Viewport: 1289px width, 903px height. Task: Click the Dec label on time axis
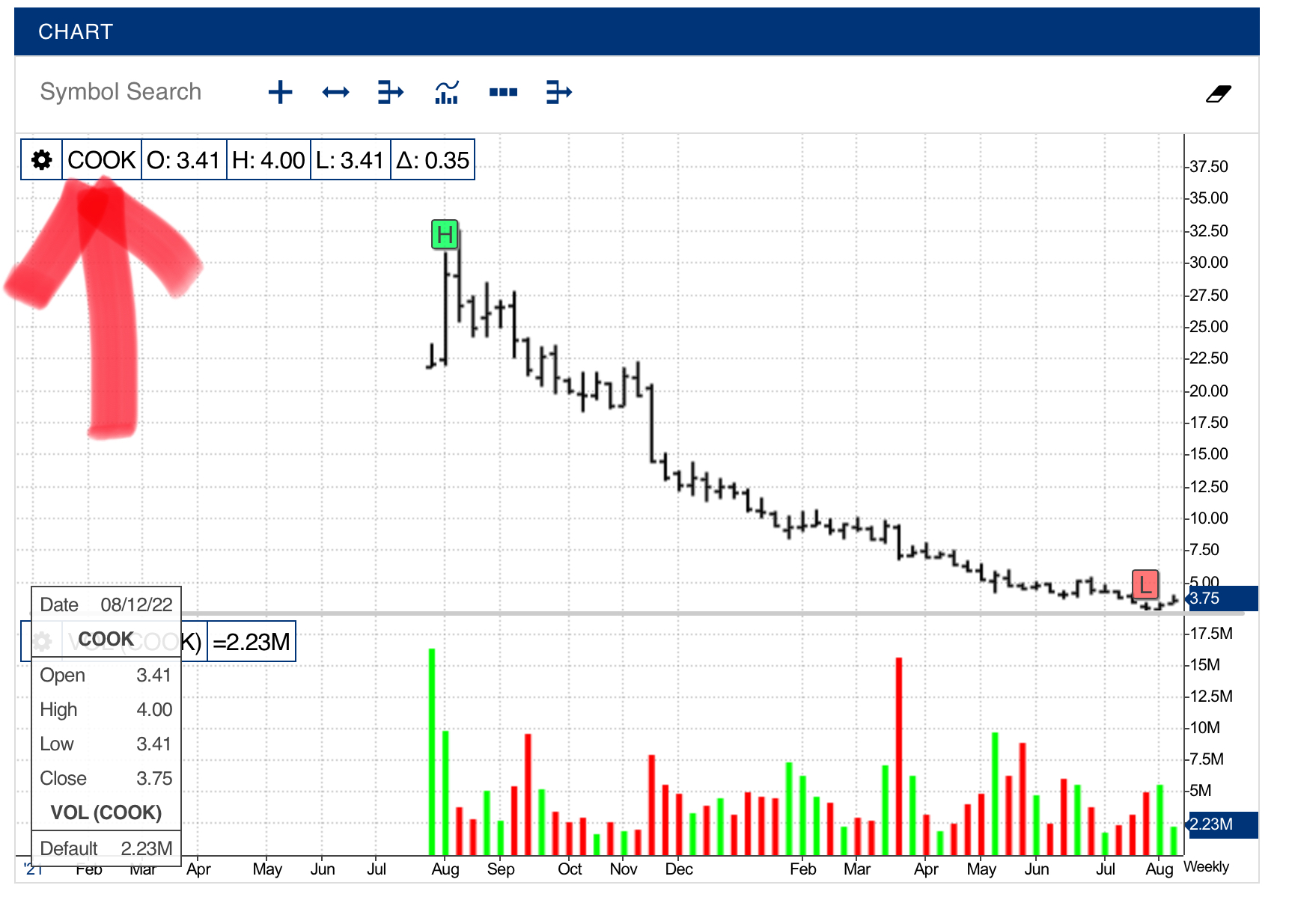679,869
